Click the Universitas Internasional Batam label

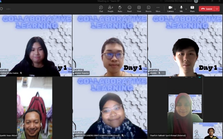[x=179, y=1]
